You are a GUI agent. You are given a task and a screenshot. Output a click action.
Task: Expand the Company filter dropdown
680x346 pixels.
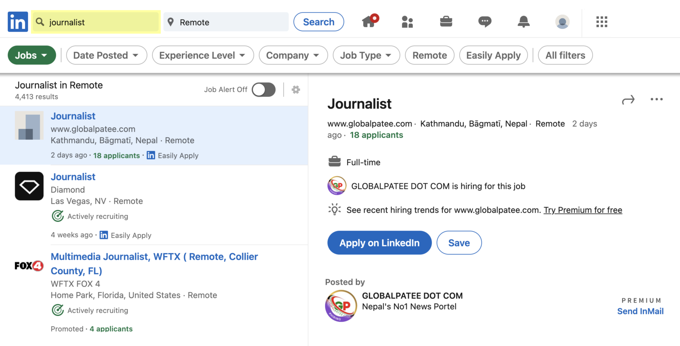tap(293, 55)
